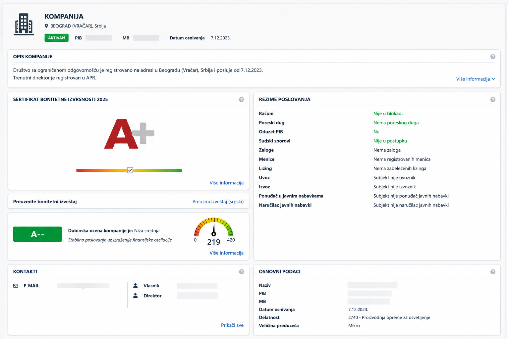This screenshot has width=509, height=339.
Task: Click 'Dubinska ocena kompanije je: Niža srednja'
Action: (x=114, y=230)
